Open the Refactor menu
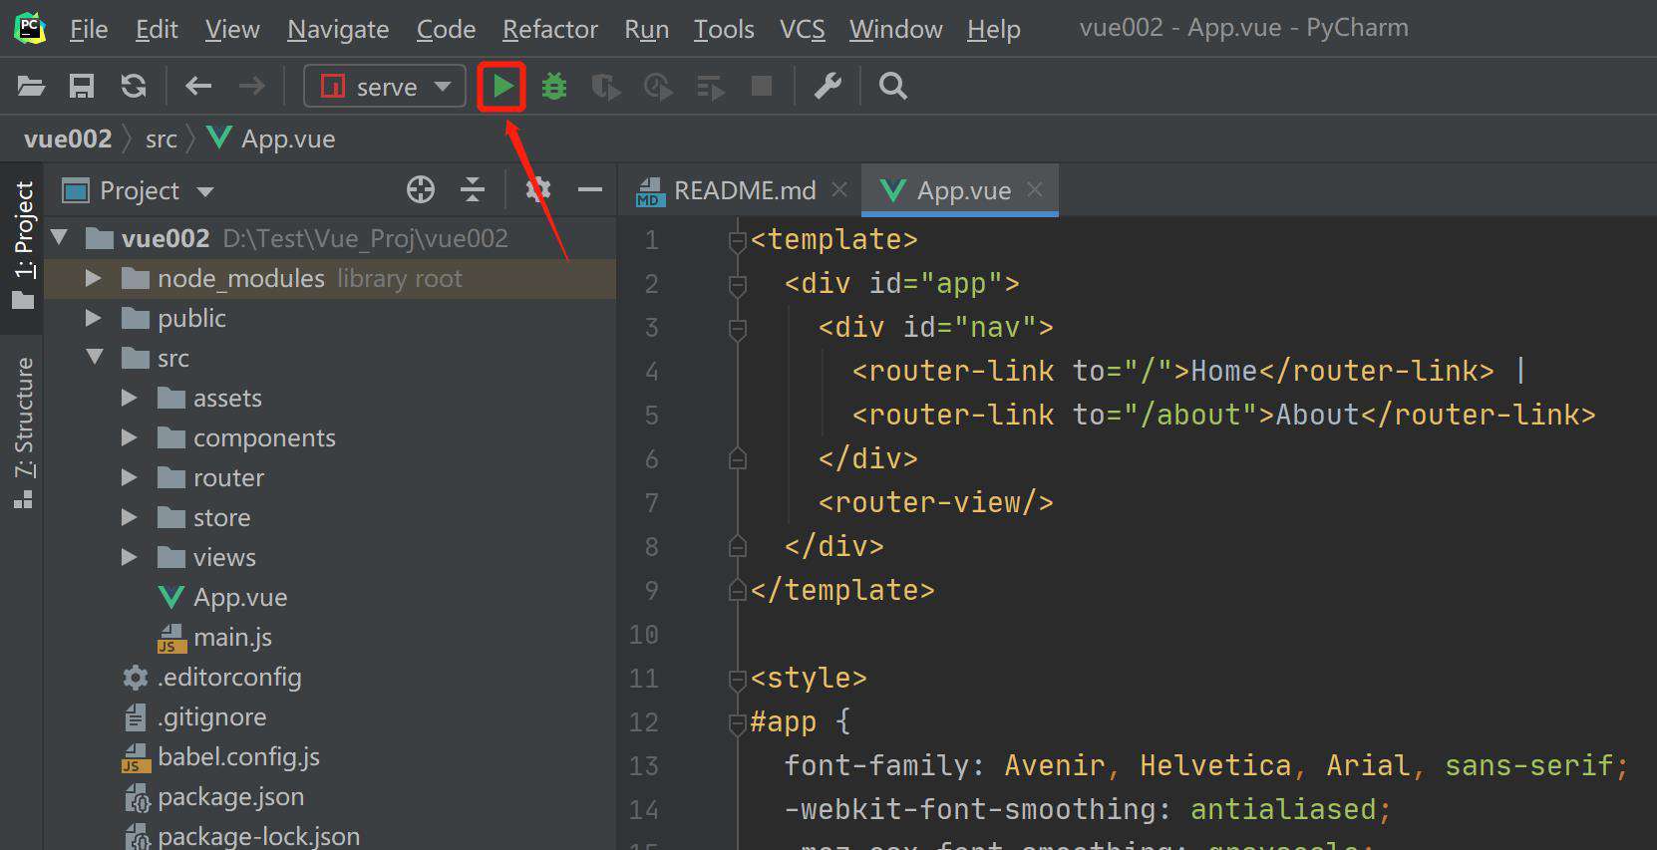The width and height of the screenshot is (1657, 850). click(x=550, y=29)
